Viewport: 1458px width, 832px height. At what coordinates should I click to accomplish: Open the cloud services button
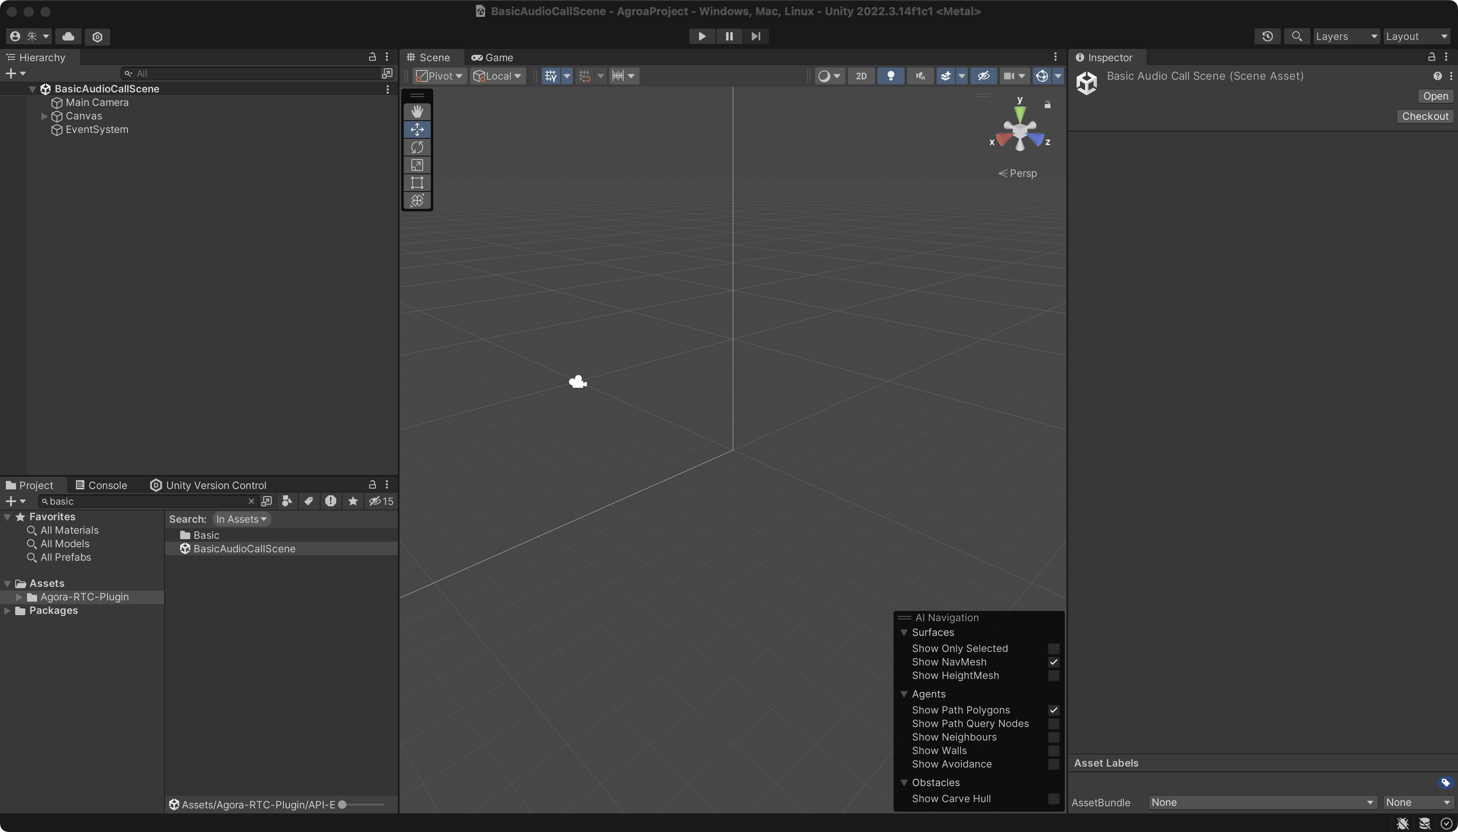(68, 36)
